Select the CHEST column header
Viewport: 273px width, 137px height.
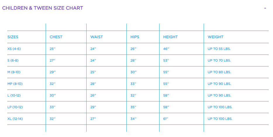click(x=56, y=37)
